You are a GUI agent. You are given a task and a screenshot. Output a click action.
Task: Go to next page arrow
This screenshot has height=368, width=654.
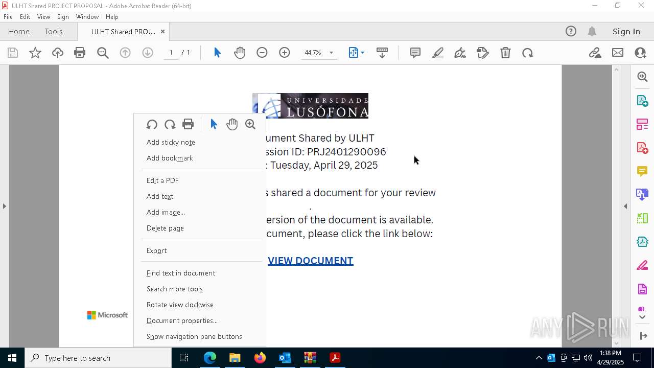pyautogui.click(x=148, y=53)
